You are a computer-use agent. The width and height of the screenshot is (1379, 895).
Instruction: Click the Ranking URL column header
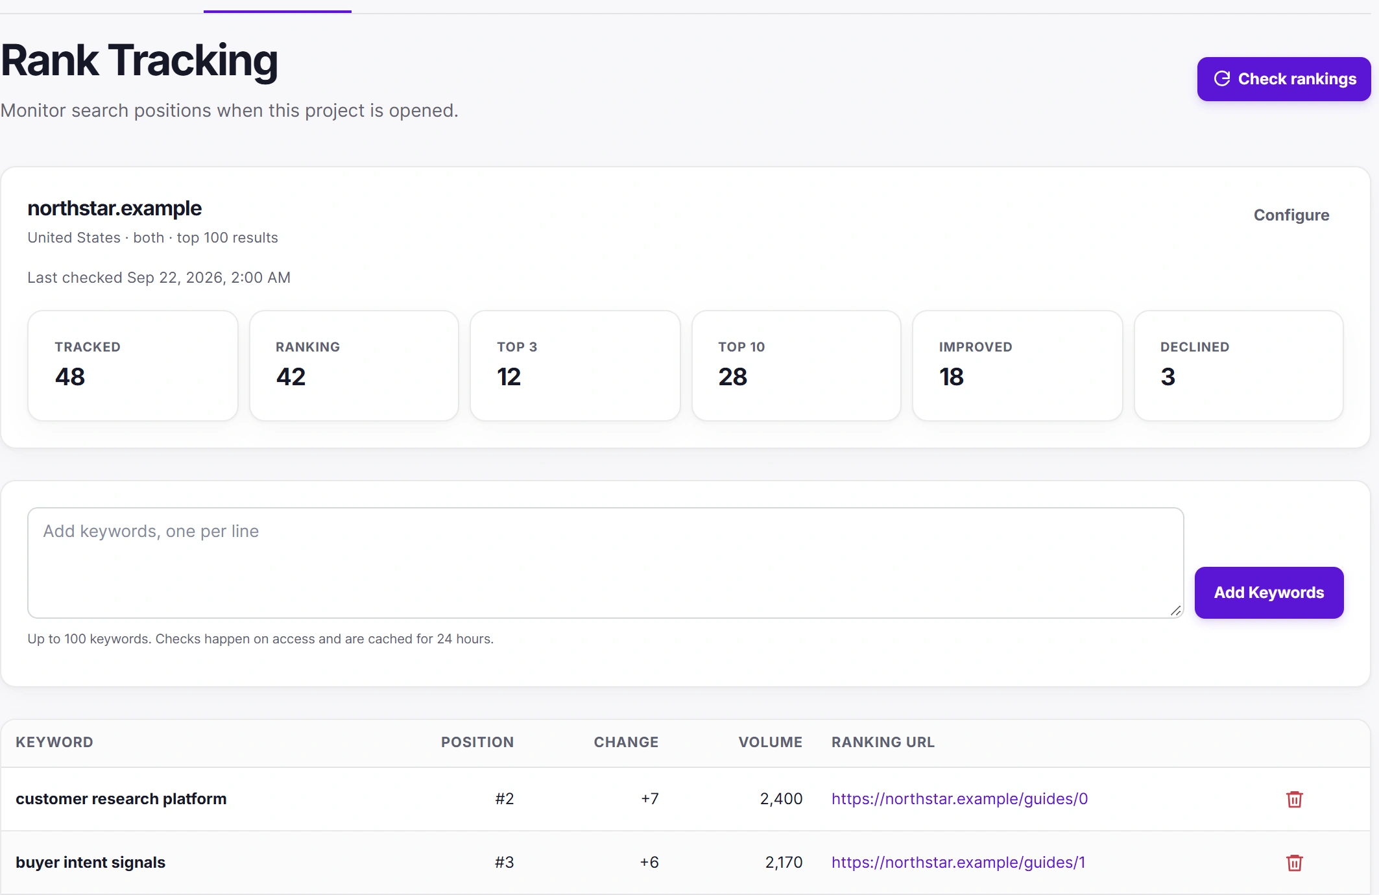[883, 743]
